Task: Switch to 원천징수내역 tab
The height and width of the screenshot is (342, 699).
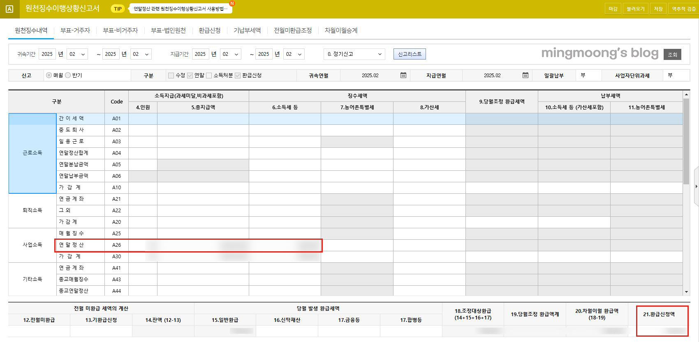Action: [x=31, y=30]
